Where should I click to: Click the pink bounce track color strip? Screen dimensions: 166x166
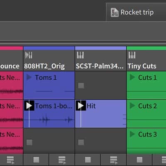11,48
